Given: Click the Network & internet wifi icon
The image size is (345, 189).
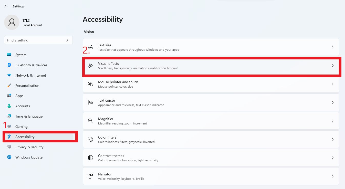Looking at the screenshot, I should click(9, 75).
